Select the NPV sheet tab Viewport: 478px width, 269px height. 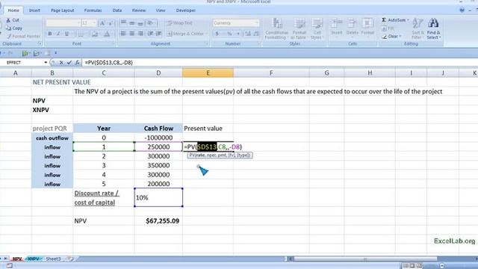click(16, 259)
